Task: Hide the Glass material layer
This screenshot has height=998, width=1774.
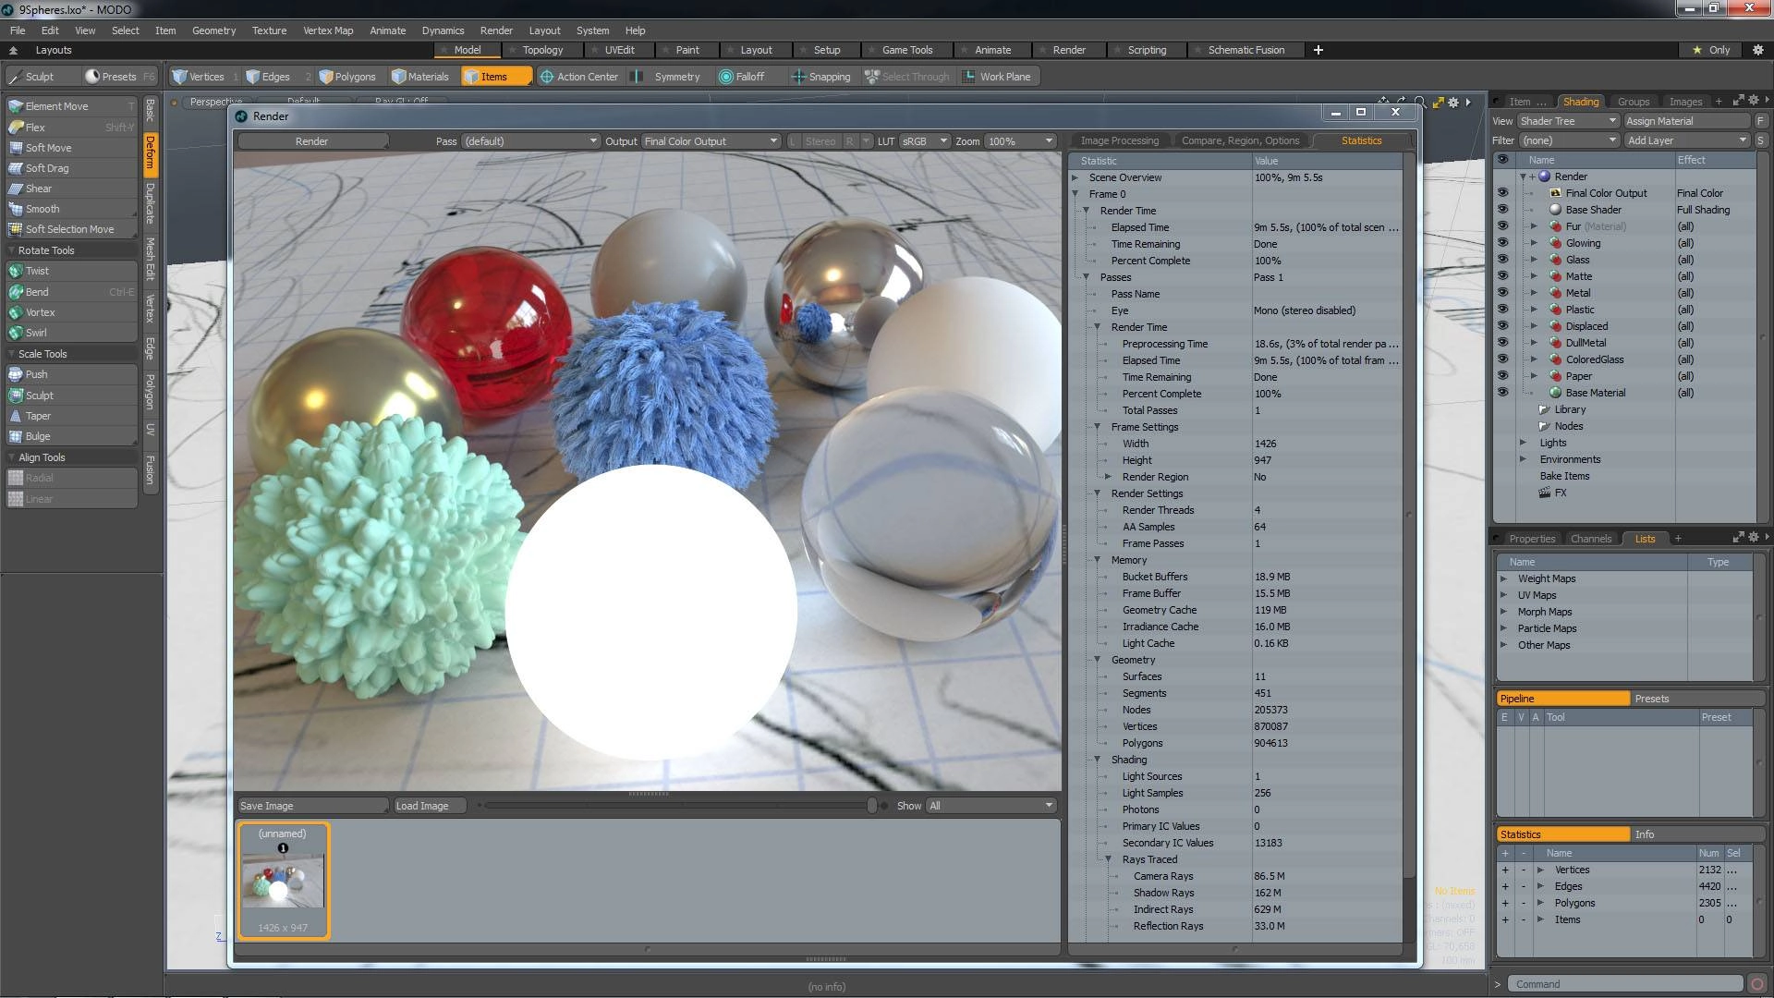Action: (x=1502, y=260)
